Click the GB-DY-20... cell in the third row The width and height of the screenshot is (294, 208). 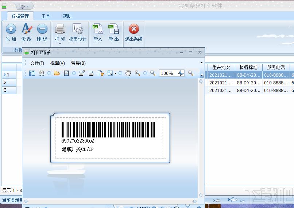[x=249, y=90]
